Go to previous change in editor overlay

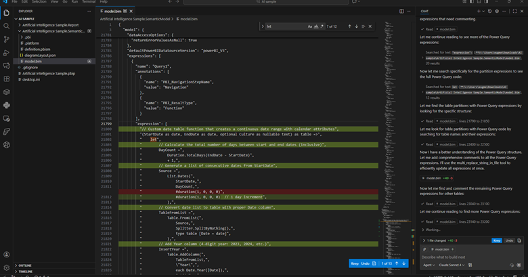coord(397,263)
